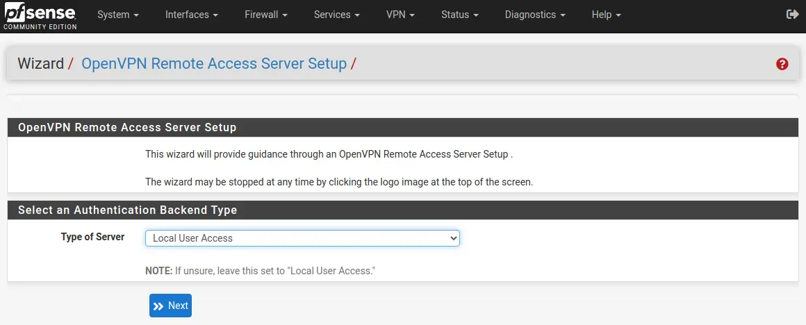Open the Help menu in navbar
Viewport: 806px width, 325px height.
pyautogui.click(x=606, y=15)
